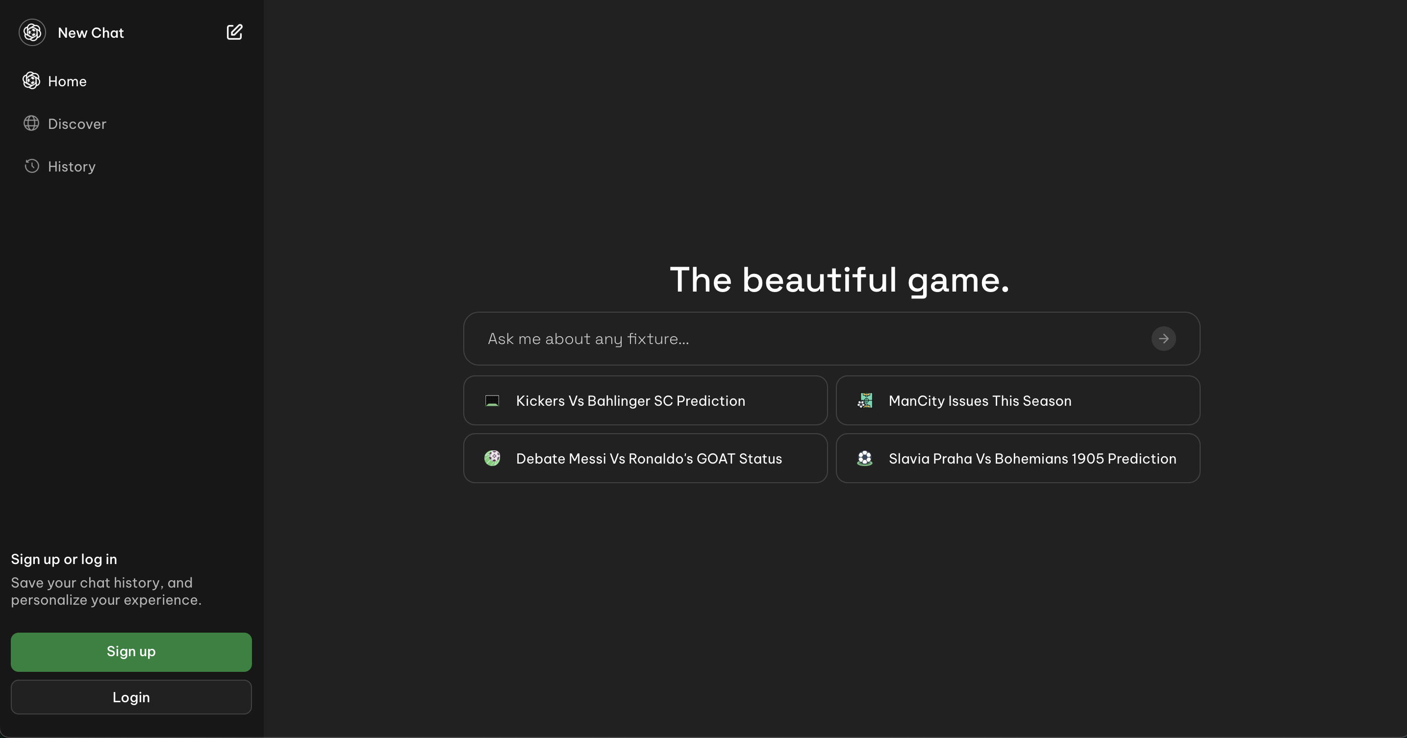Focus the Ask me about any fixture field
1407x738 pixels.
808,339
